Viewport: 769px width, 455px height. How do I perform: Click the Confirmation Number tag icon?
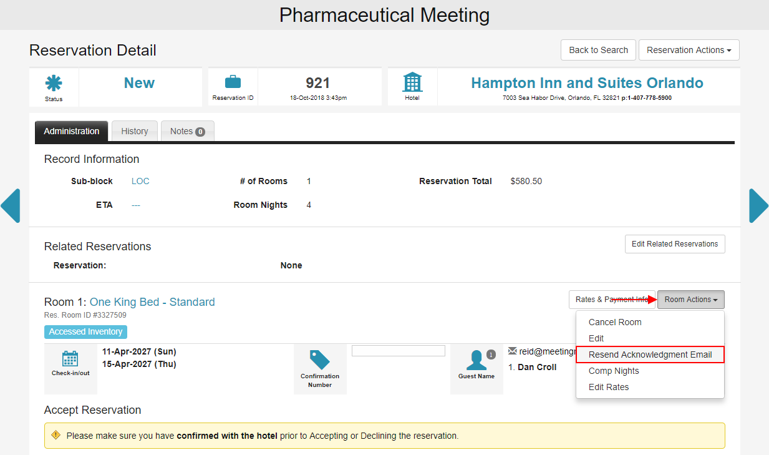[x=320, y=360]
